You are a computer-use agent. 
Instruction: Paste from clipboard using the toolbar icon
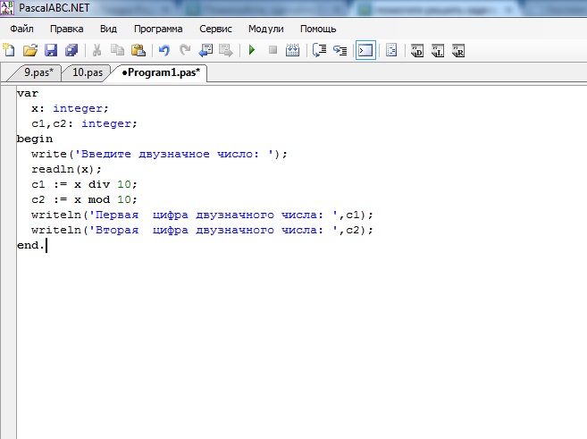(138, 51)
